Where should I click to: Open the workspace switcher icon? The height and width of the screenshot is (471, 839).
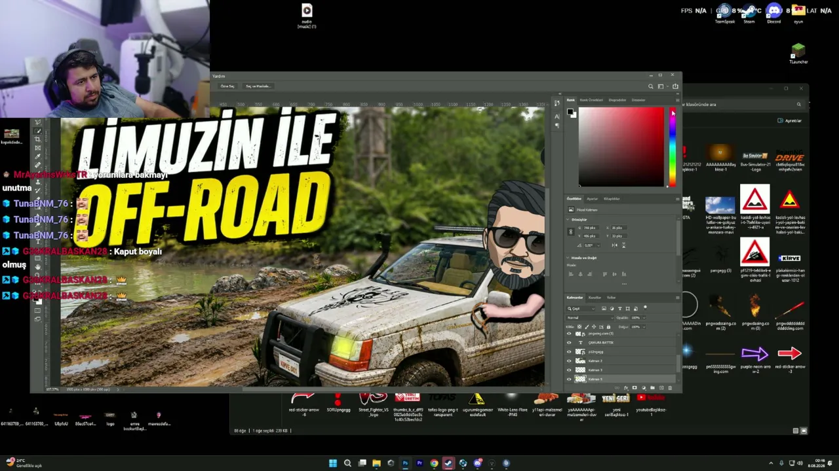(x=661, y=86)
